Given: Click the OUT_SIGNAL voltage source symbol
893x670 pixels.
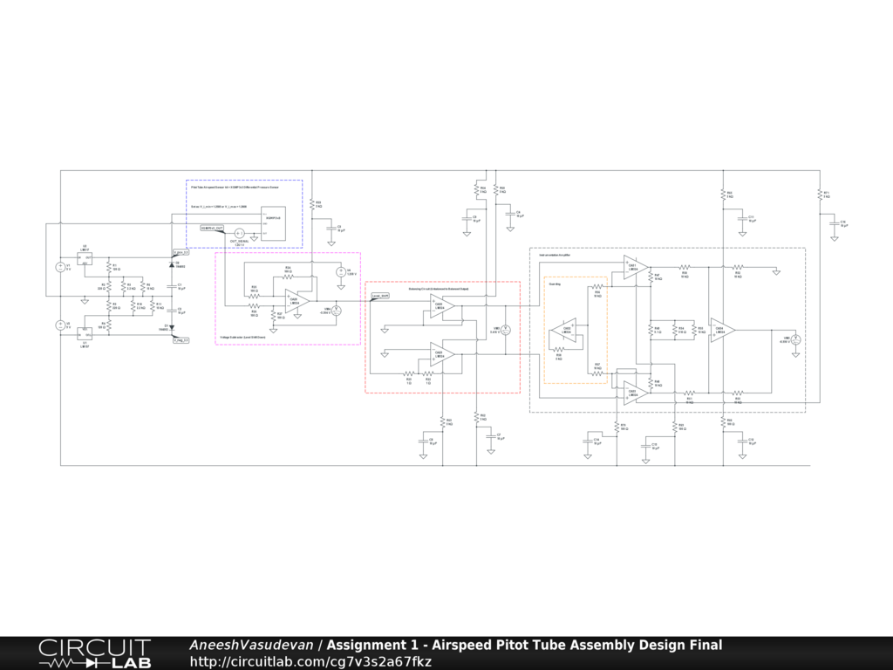Looking at the screenshot, I should click(x=239, y=234).
